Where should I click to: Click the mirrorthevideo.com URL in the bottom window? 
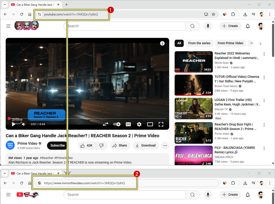pos(85,183)
